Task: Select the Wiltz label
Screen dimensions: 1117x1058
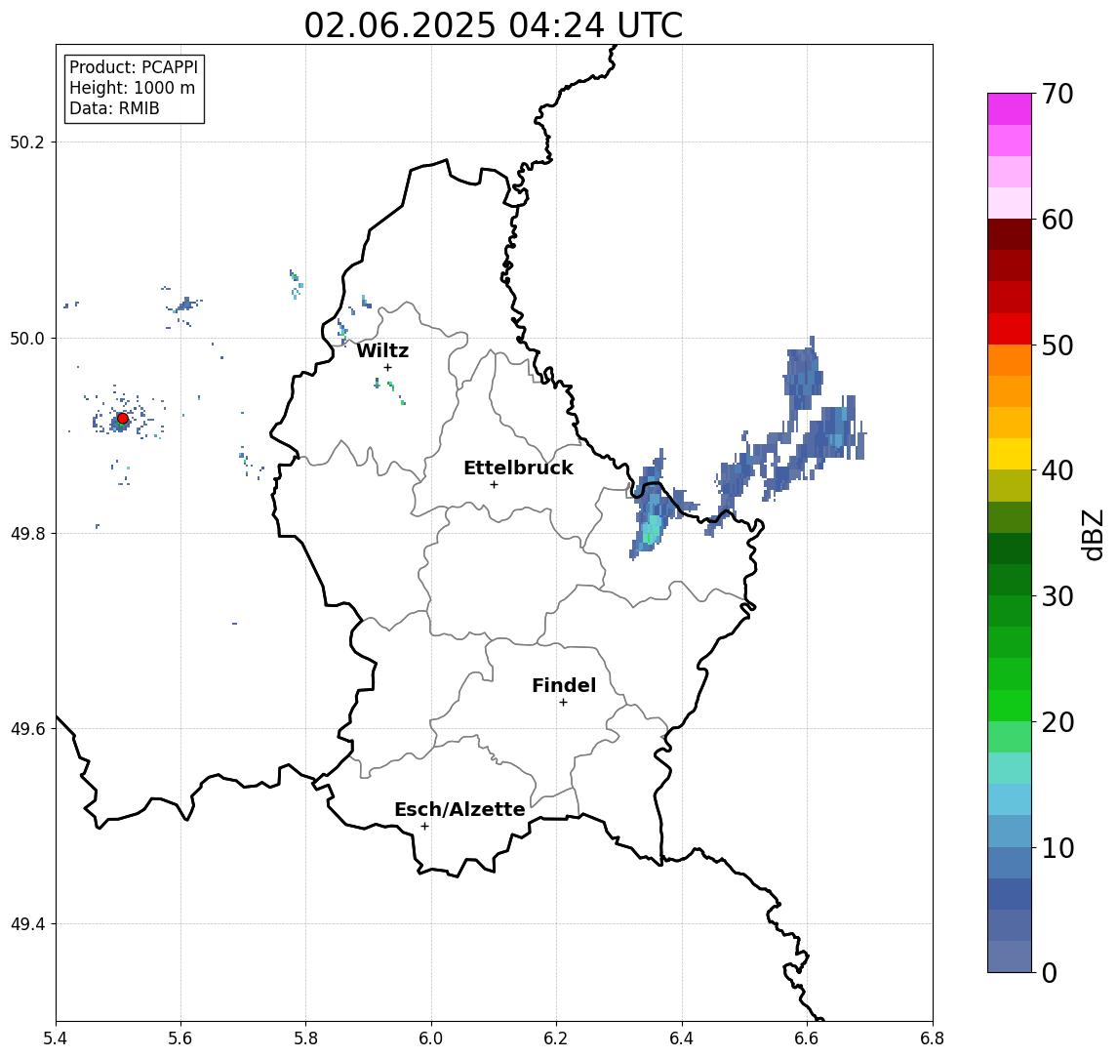Action: point(382,350)
